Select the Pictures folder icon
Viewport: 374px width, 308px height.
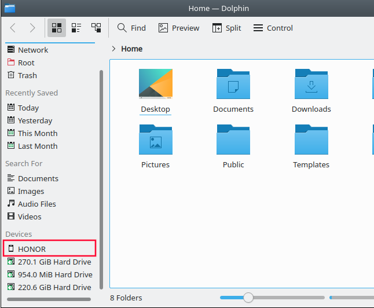coord(156,140)
